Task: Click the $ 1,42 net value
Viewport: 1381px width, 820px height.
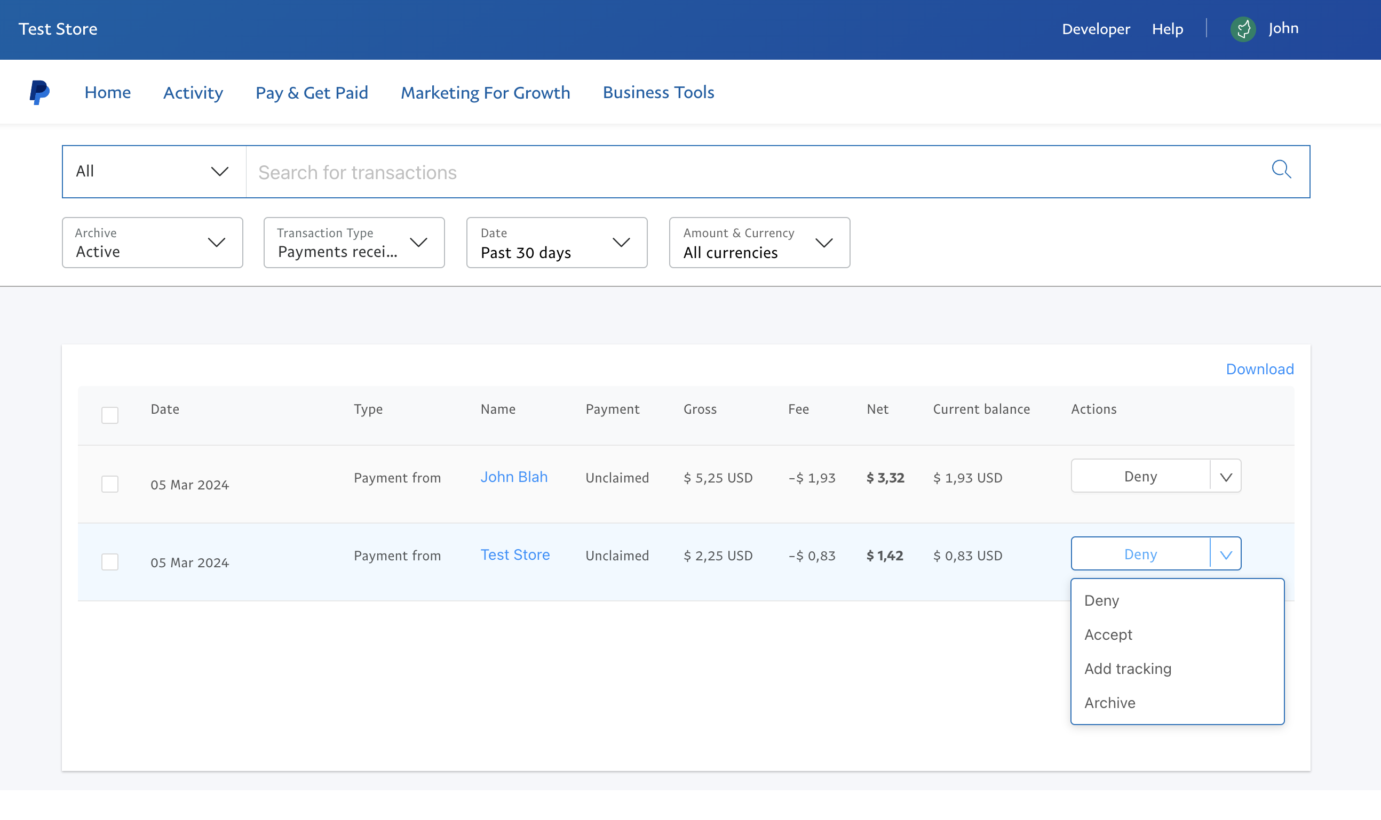Action: (884, 556)
